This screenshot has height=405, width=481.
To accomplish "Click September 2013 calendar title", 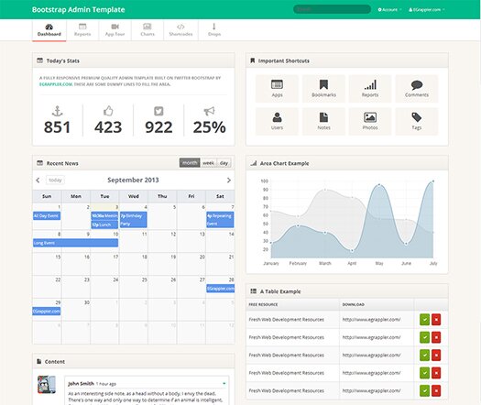I will coord(133,181).
